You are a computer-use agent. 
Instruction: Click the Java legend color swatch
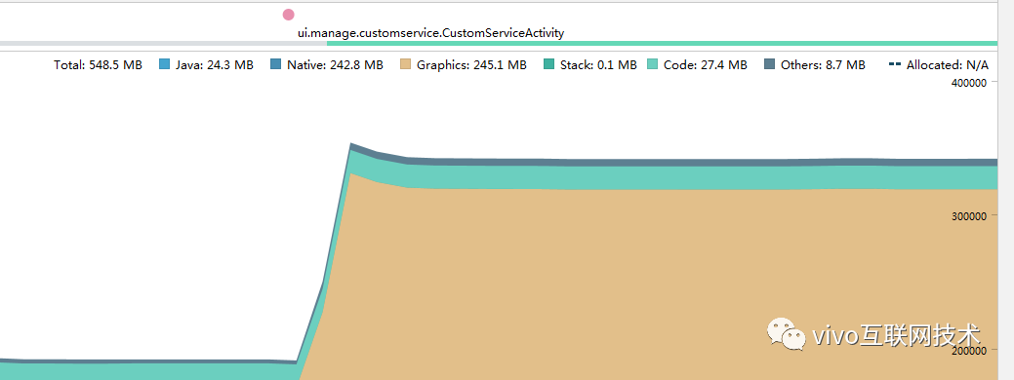pos(164,64)
